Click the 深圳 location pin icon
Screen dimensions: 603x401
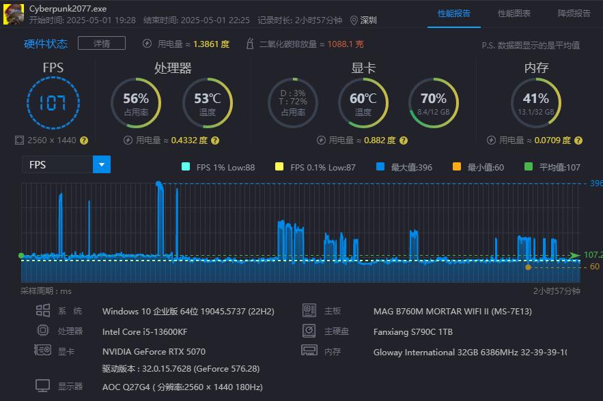[354, 20]
